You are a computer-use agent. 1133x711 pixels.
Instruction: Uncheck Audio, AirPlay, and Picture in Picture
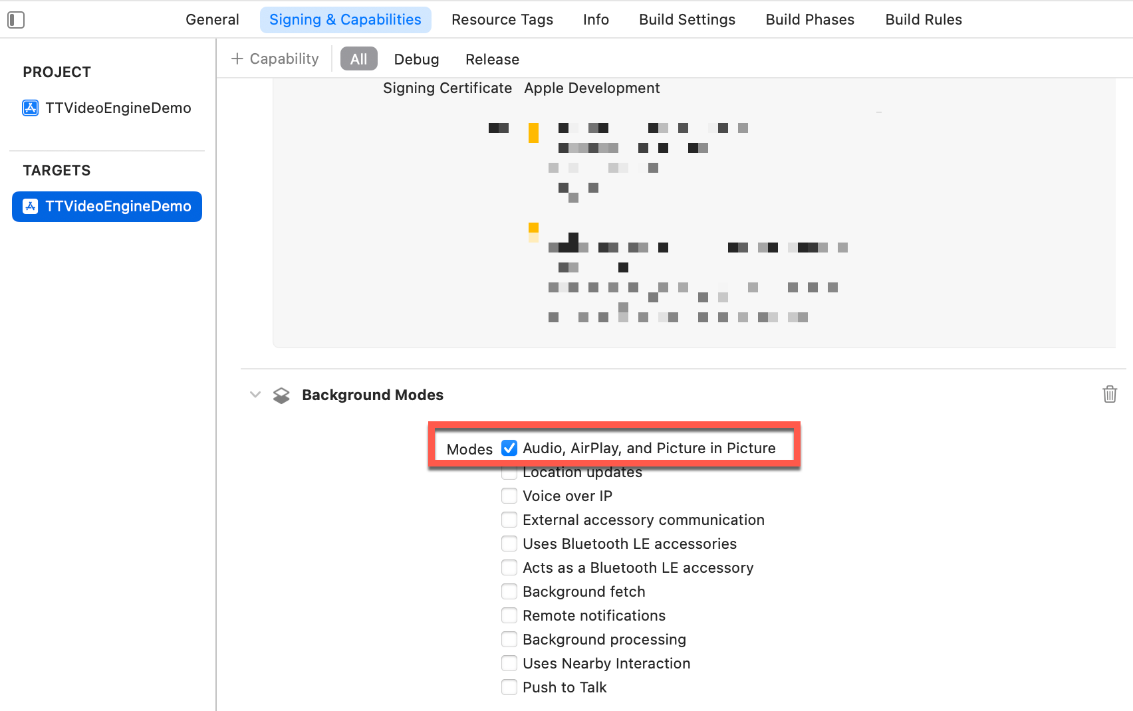pyautogui.click(x=509, y=448)
